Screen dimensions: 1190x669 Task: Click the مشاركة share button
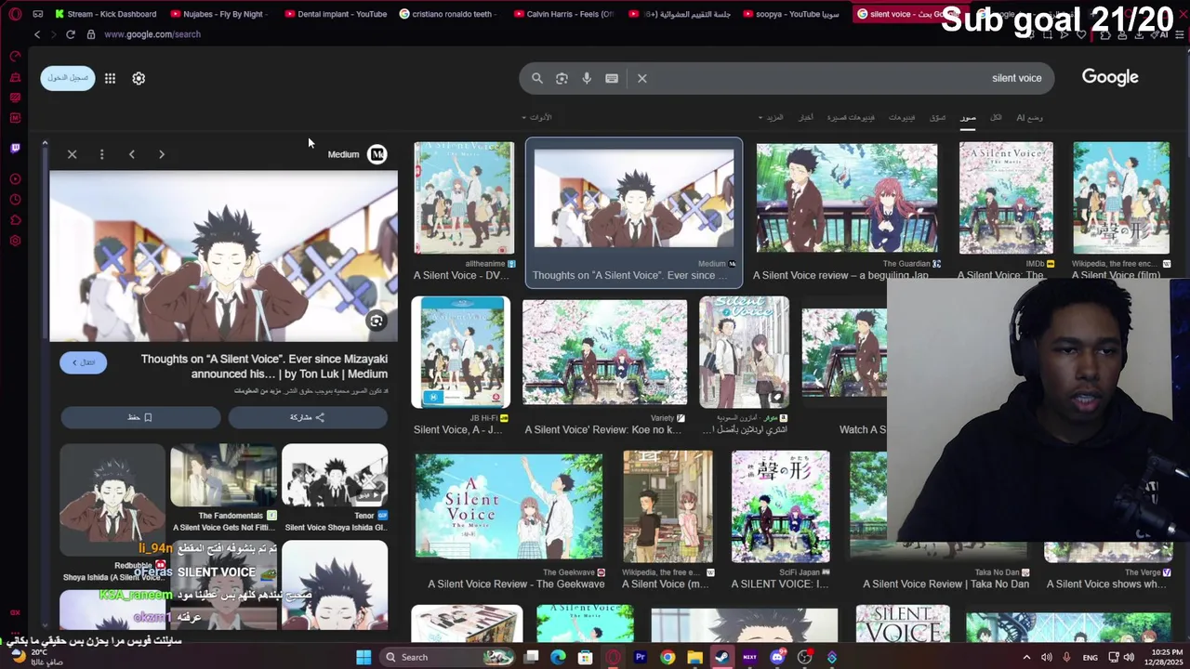pyautogui.click(x=308, y=417)
